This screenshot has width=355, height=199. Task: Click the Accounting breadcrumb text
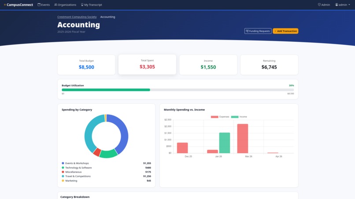point(107,17)
